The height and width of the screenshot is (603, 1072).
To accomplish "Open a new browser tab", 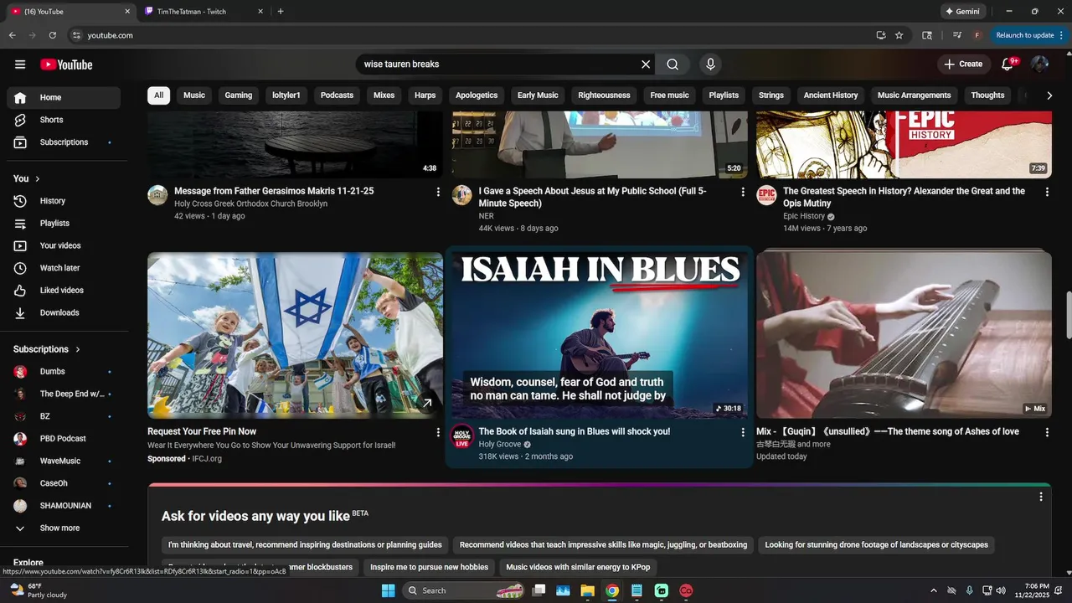I will click(281, 12).
